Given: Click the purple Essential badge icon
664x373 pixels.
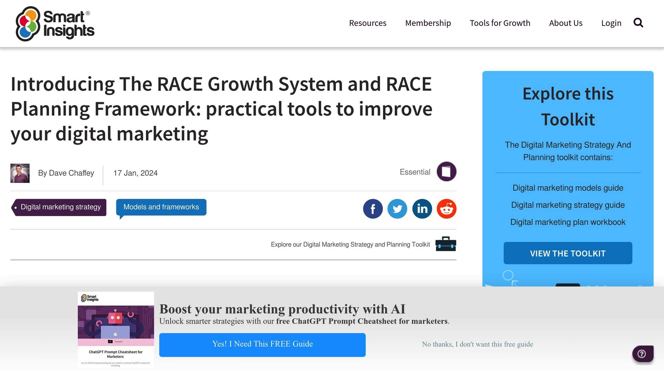Looking at the screenshot, I should click(446, 171).
